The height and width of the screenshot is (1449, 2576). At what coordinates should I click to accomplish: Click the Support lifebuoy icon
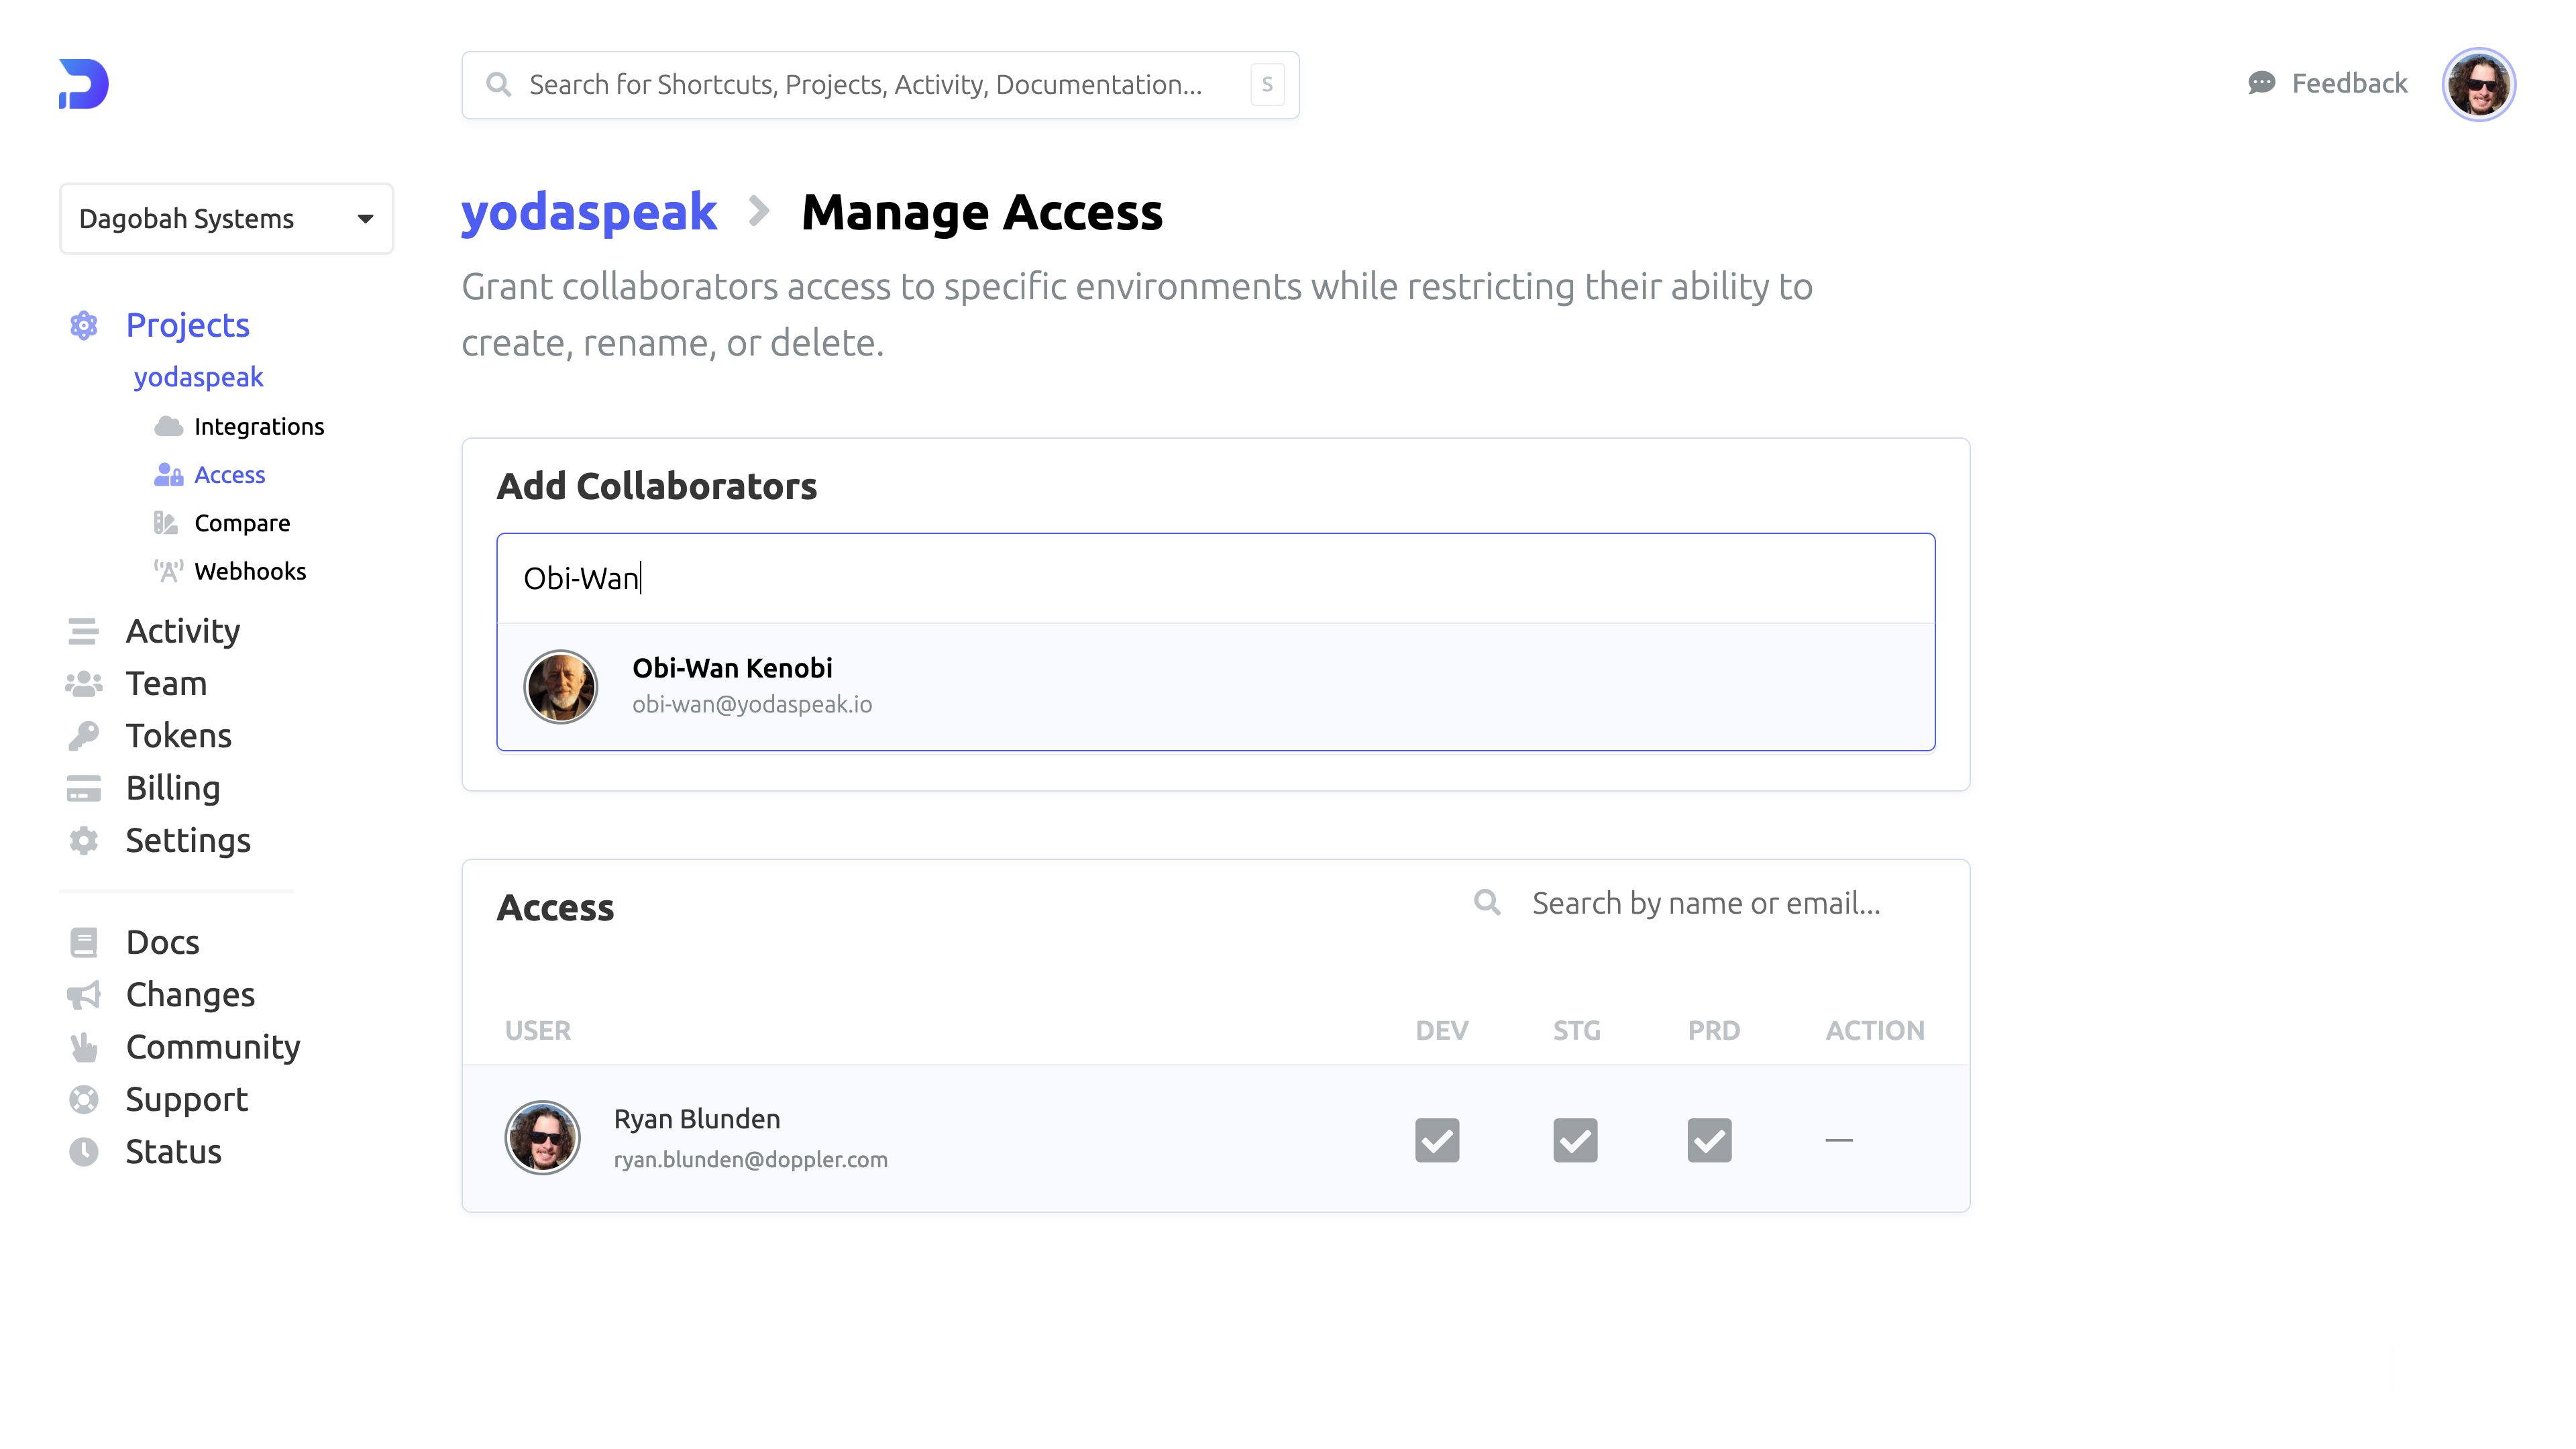tap(84, 1099)
